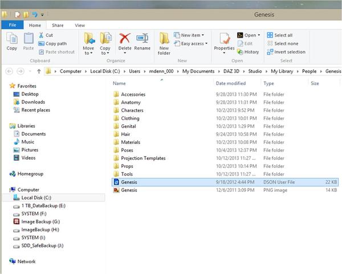Screen dimensions: 342x274
Task: Click Invert selection in ribbon
Action: pyautogui.click(x=286, y=52)
